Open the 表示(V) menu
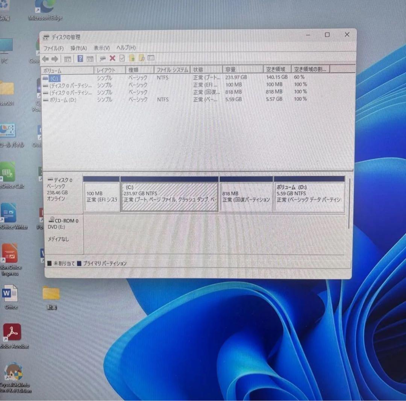The height and width of the screenshot is (401, 406). tap(101, 48)
